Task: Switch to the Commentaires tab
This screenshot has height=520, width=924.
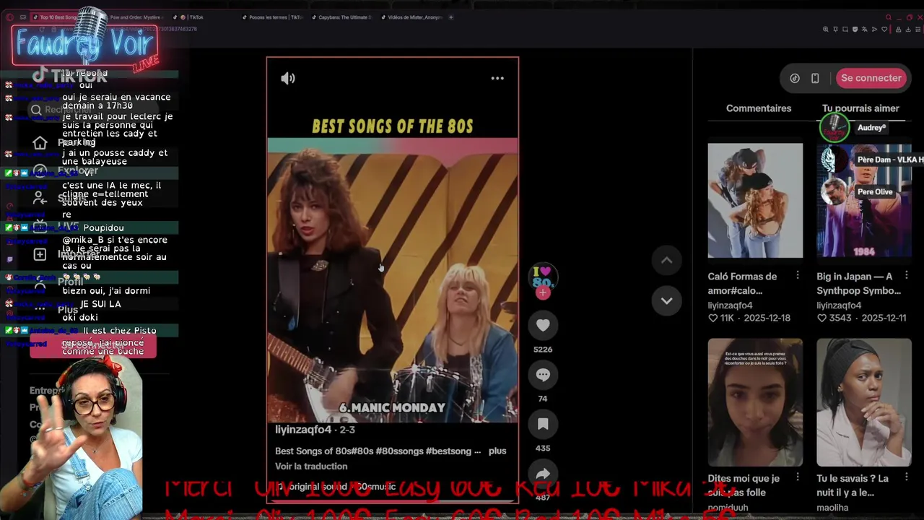Action: 759,108
